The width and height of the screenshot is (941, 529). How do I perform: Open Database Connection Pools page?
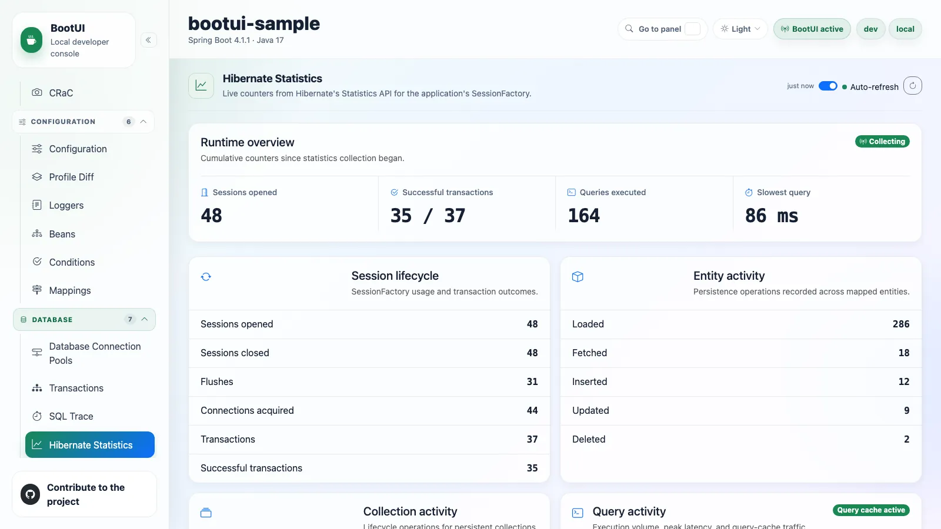pos(90,353)
